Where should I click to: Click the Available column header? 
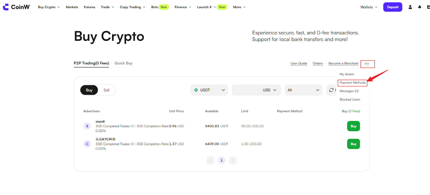click(x=212, y=111)
